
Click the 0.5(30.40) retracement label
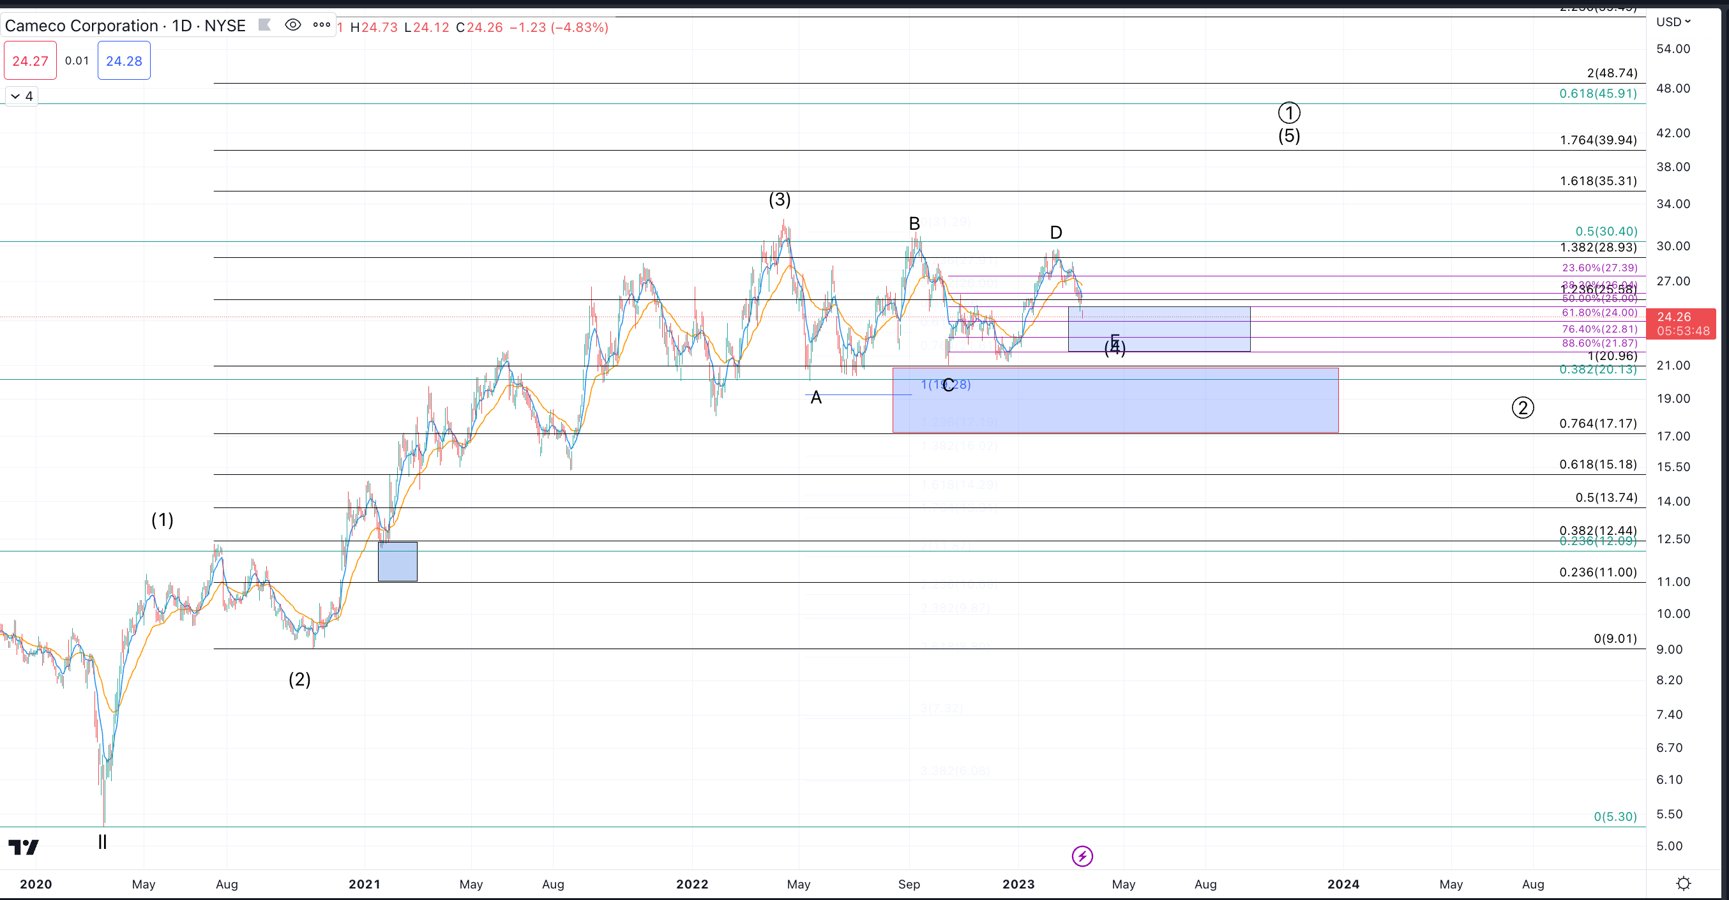[x=1606, y=232]
